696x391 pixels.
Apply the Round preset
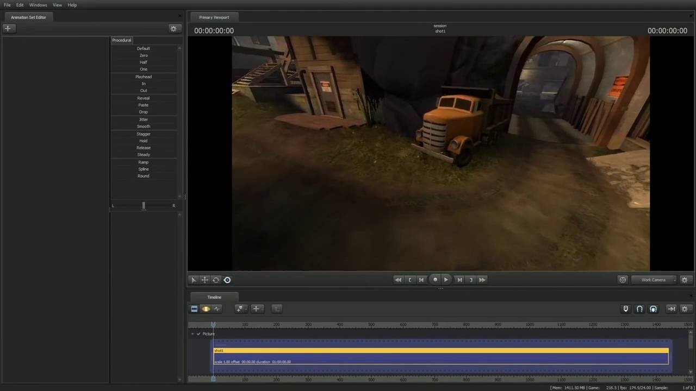(144, 176)
